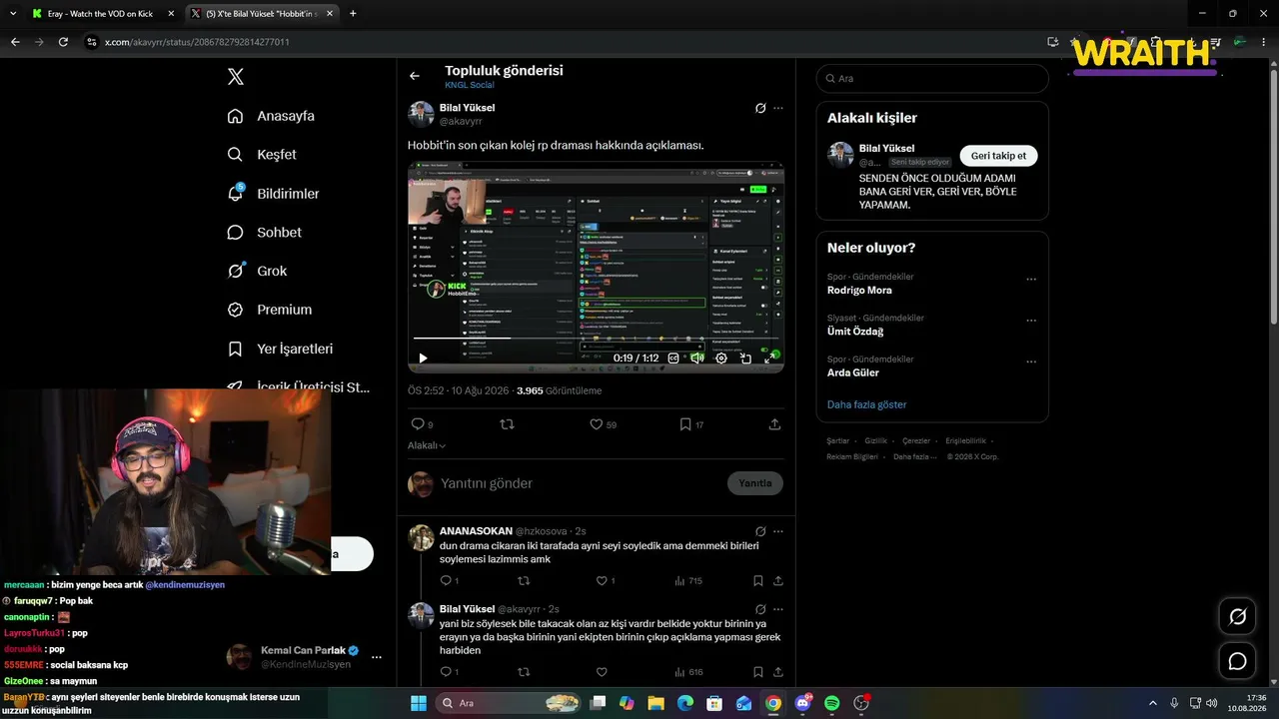Screen dimensions: 1279x719
Task: Toggle video captions
Action: point(673,358)
